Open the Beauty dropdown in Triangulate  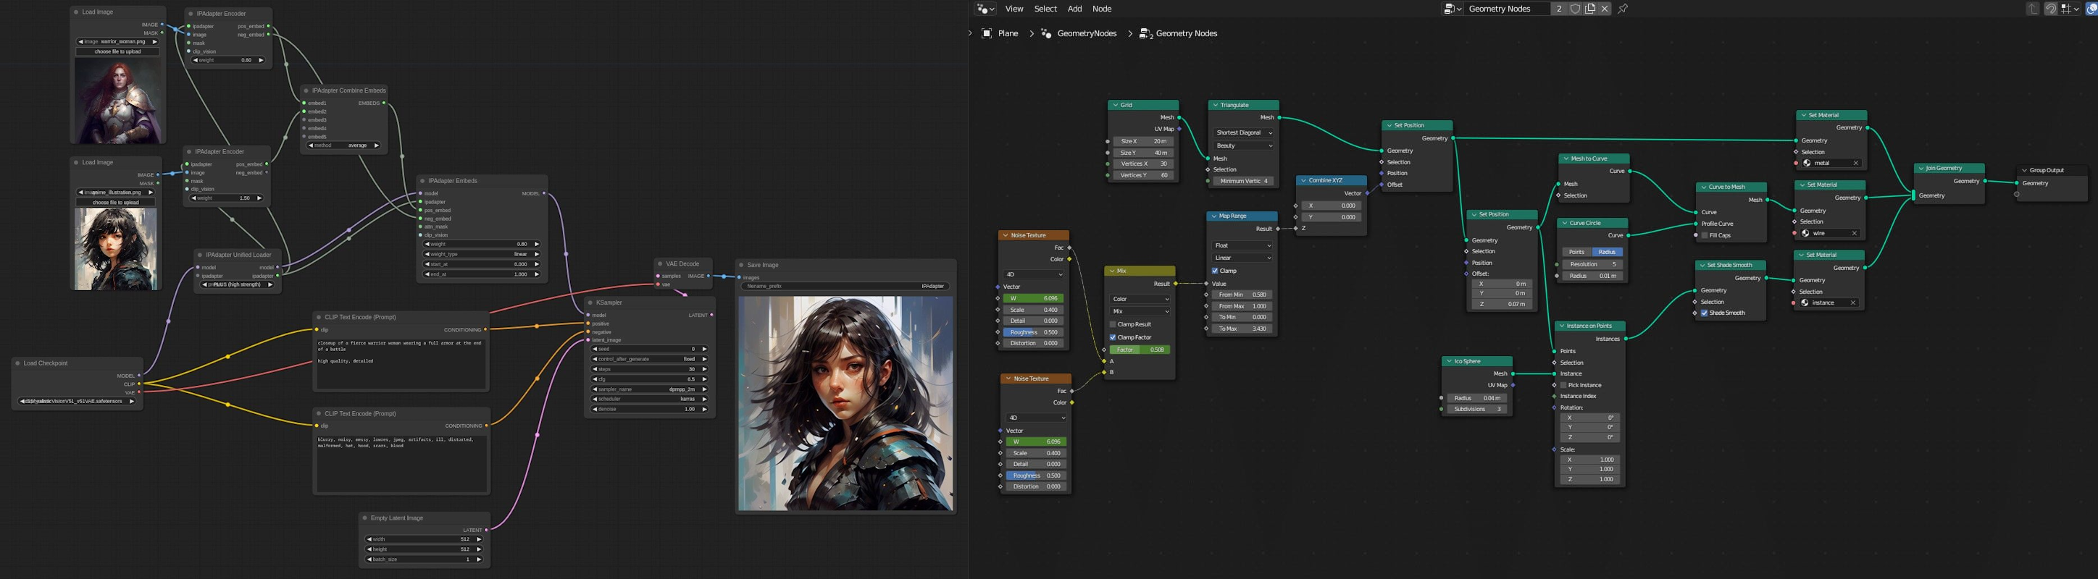(1243, 145)
